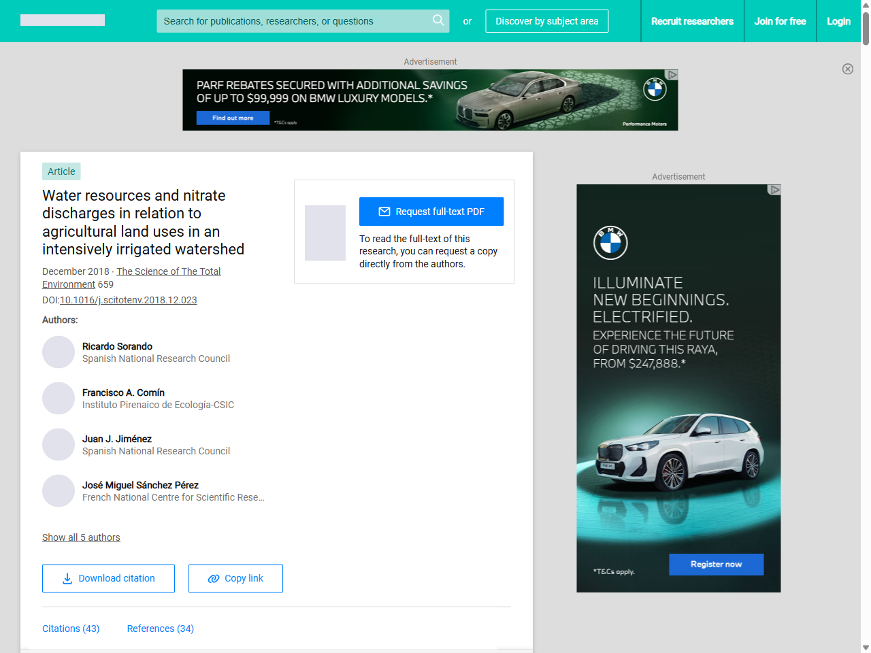This screenshot has height=653, width=871.
Task: Switch to Citations (43) tab
Action: 71,629
